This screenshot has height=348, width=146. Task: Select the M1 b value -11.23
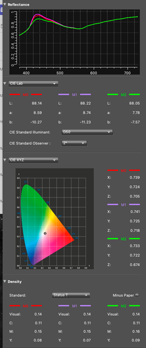[85, 122]
